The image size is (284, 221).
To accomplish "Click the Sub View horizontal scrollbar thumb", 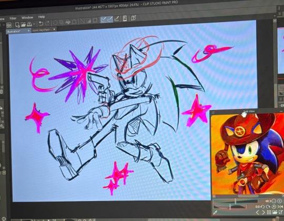I will coord(248,196).
